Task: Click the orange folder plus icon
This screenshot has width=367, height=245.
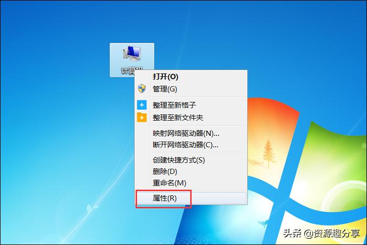Action: point(142,117)
